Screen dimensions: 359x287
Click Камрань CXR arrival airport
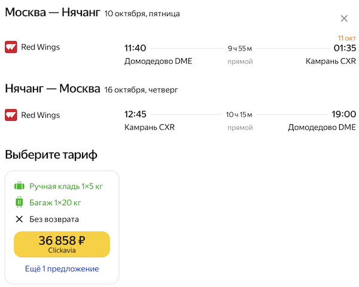pos(330,61)
